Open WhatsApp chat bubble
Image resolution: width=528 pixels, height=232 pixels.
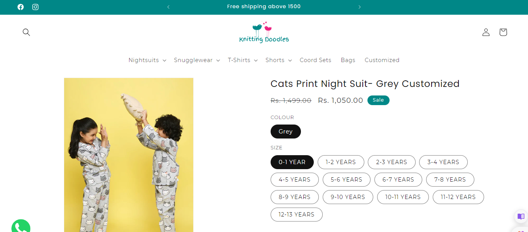point(21,227)
